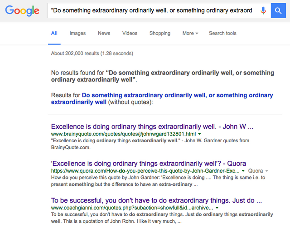Open the Videos results tab
This screenshot has width=290, height=229.
[x=130, y=33]
